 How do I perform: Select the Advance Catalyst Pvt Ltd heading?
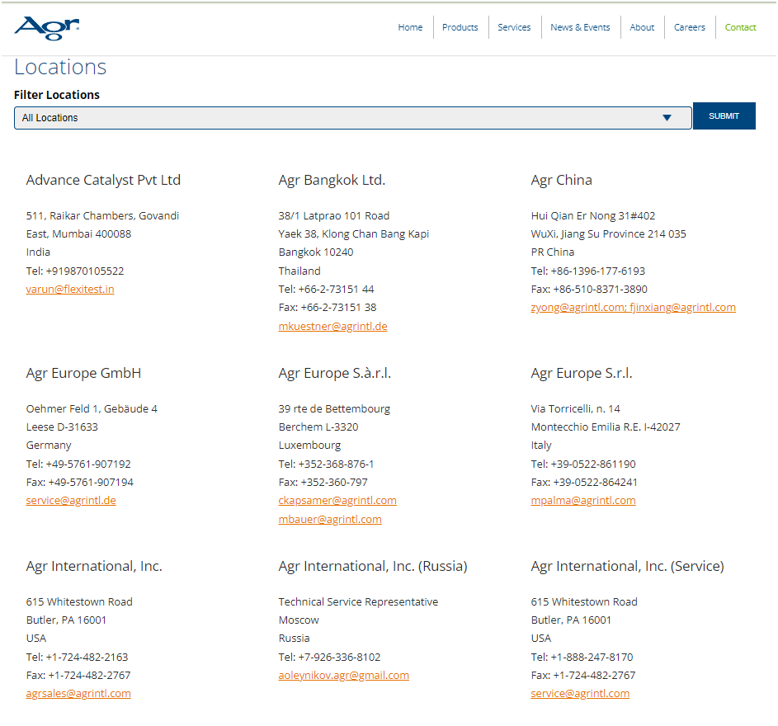tap(103, 180)
